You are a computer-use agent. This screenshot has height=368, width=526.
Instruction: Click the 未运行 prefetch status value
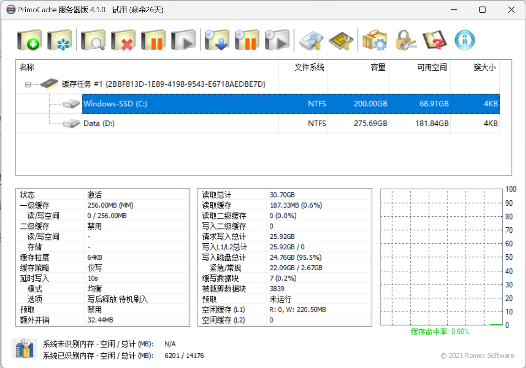tap(280, 299)
